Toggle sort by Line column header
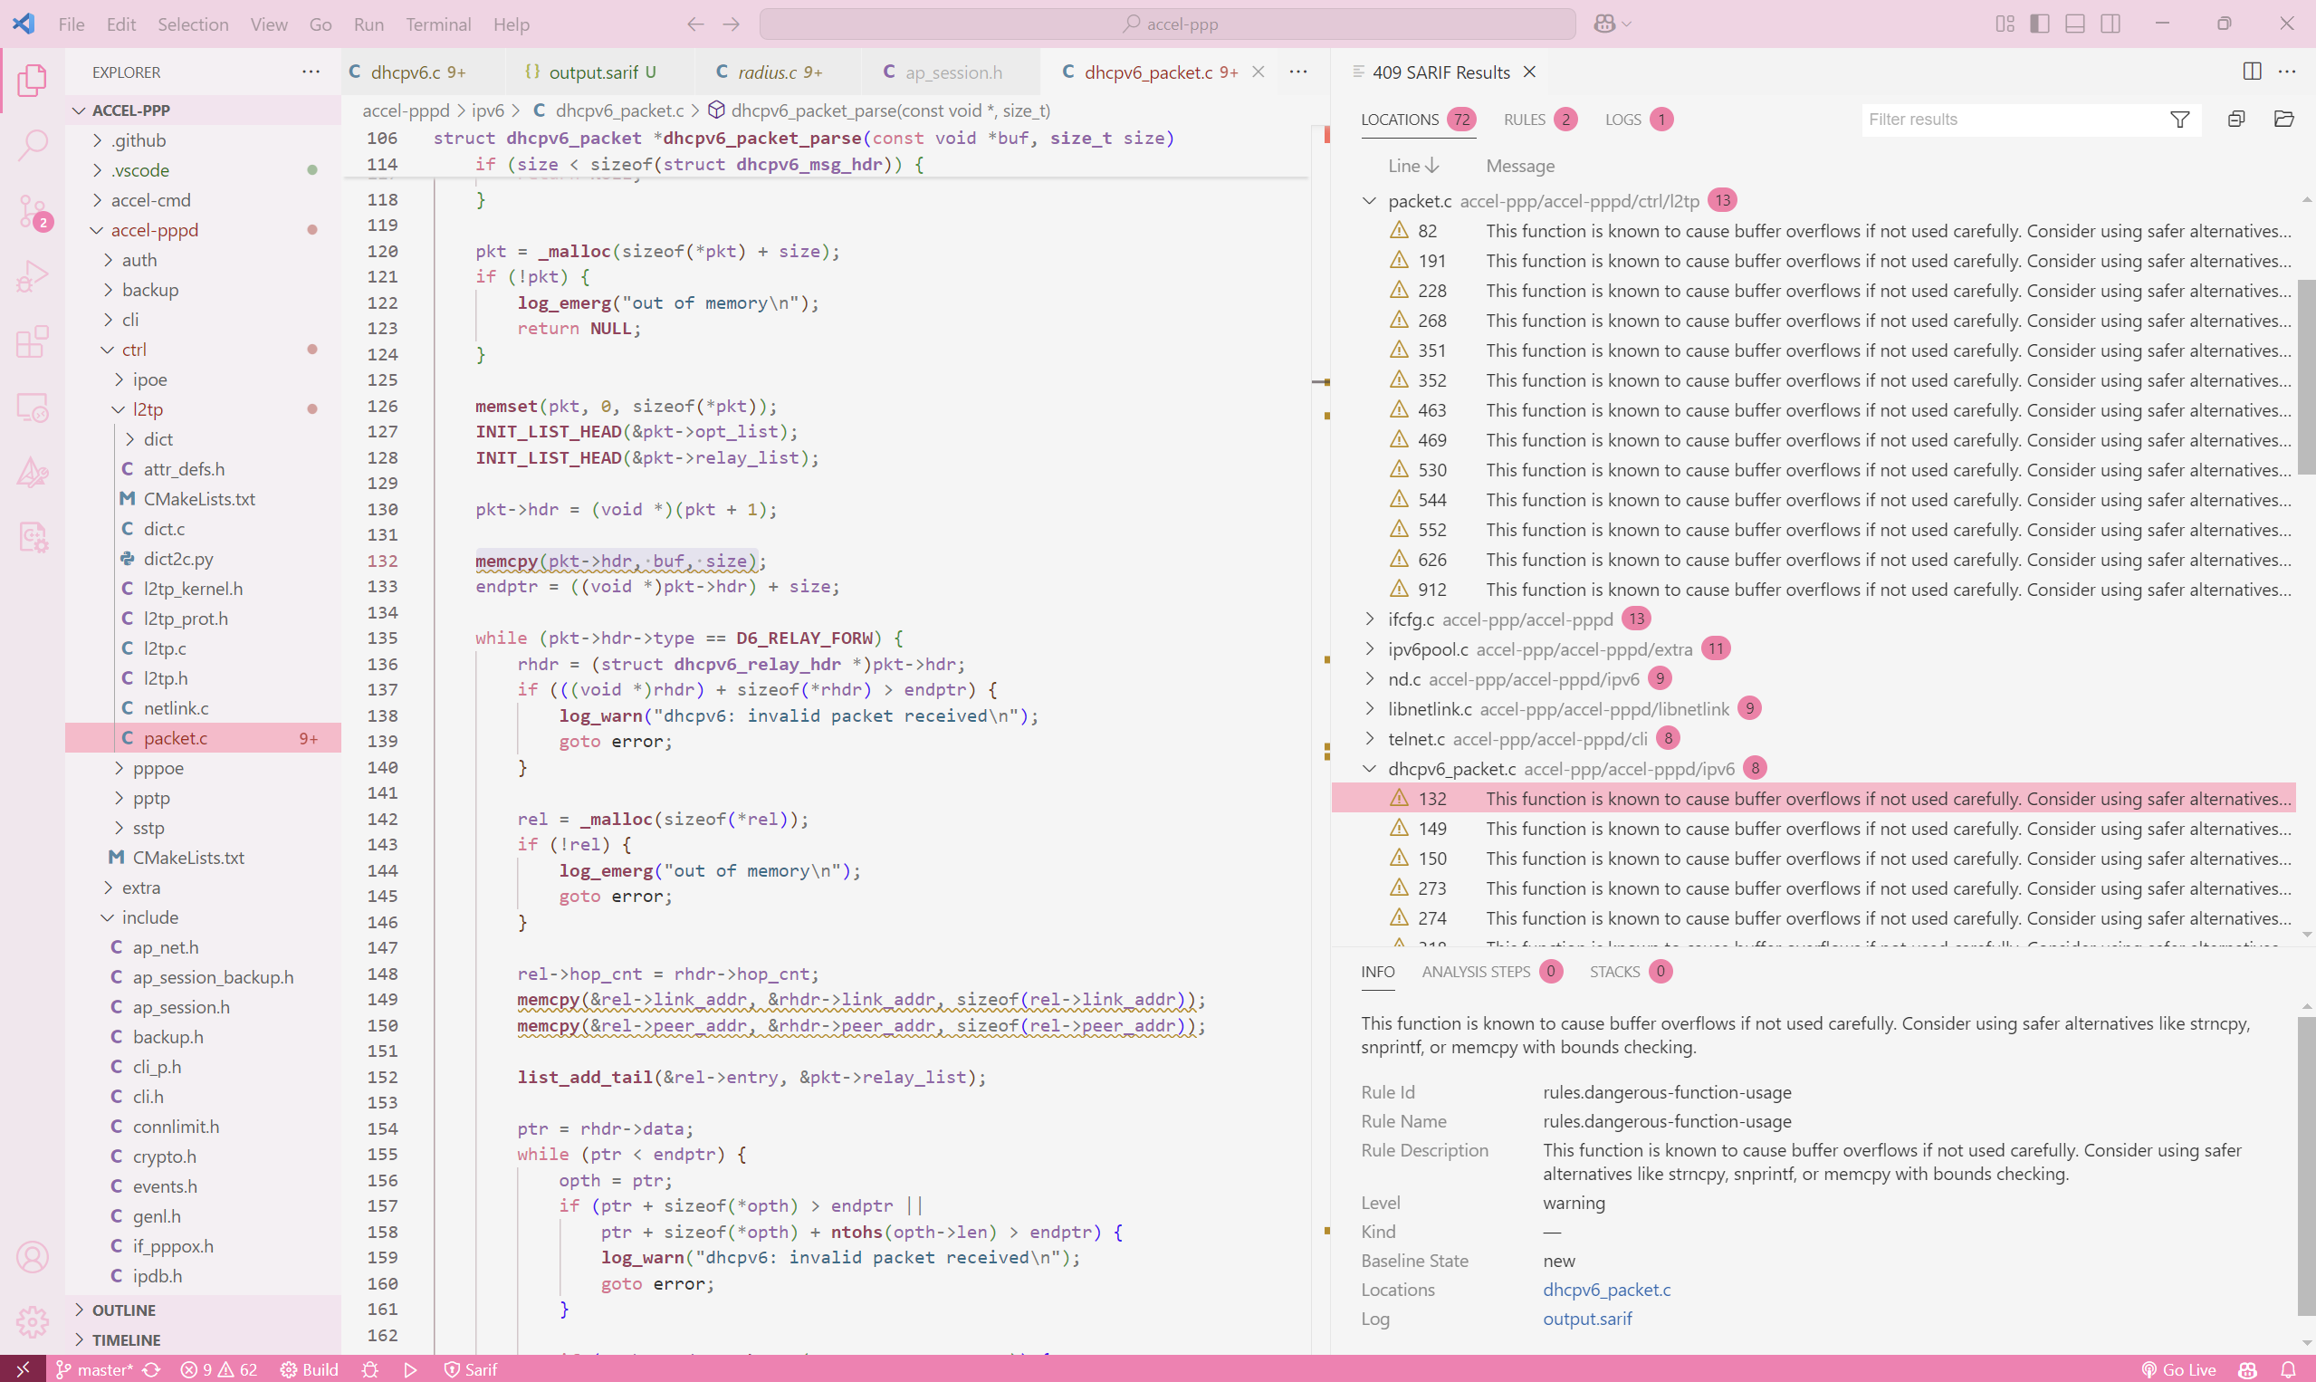 click(x=1414, y=166)
